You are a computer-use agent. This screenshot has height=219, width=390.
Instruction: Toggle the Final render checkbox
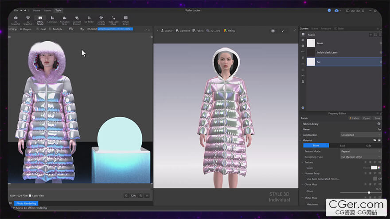(x=37, y=29)
